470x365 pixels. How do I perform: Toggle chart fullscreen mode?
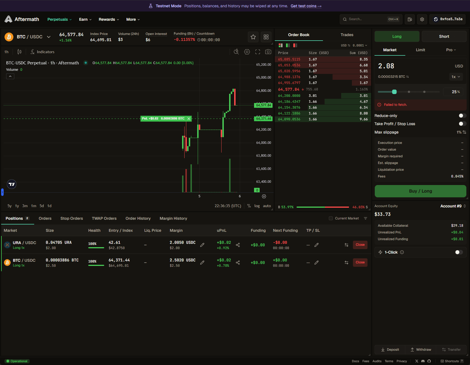258,52
